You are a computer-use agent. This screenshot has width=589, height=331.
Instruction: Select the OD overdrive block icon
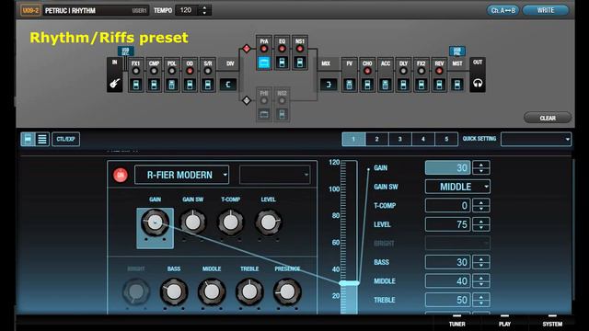pos(191,85)
